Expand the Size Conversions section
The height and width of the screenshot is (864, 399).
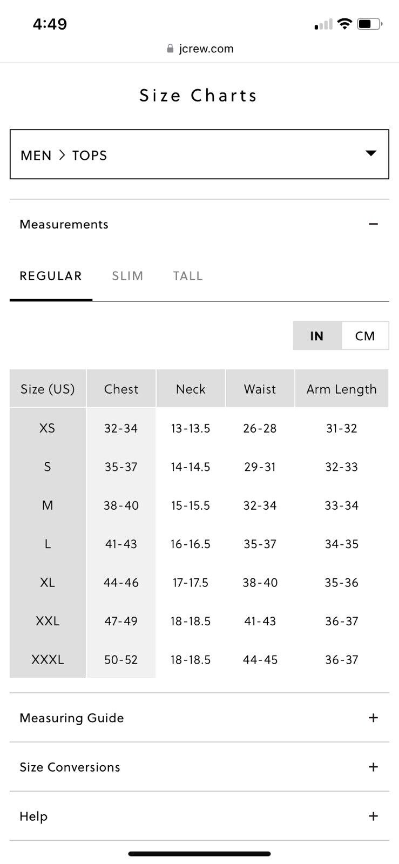(199, 767)
